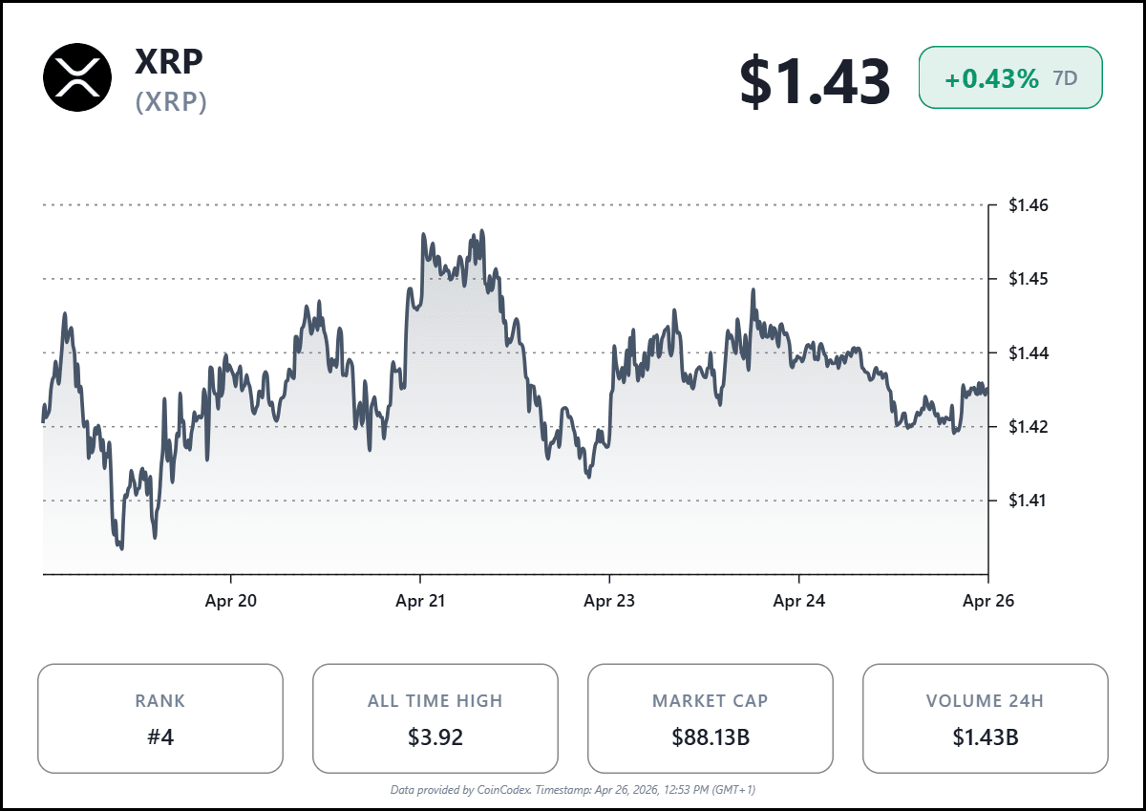Click the (XRP) ticker symbol text
This screenshot has height=811, width=1146.
[171, 102]
